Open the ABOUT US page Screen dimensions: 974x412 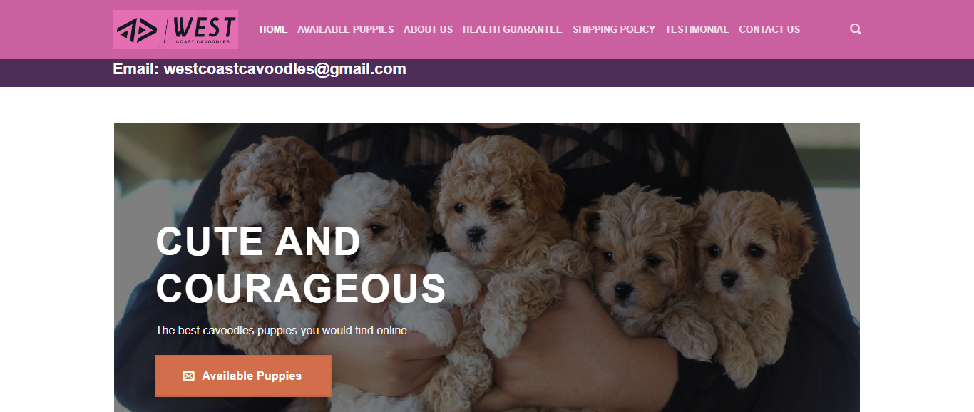click(428, 29)
